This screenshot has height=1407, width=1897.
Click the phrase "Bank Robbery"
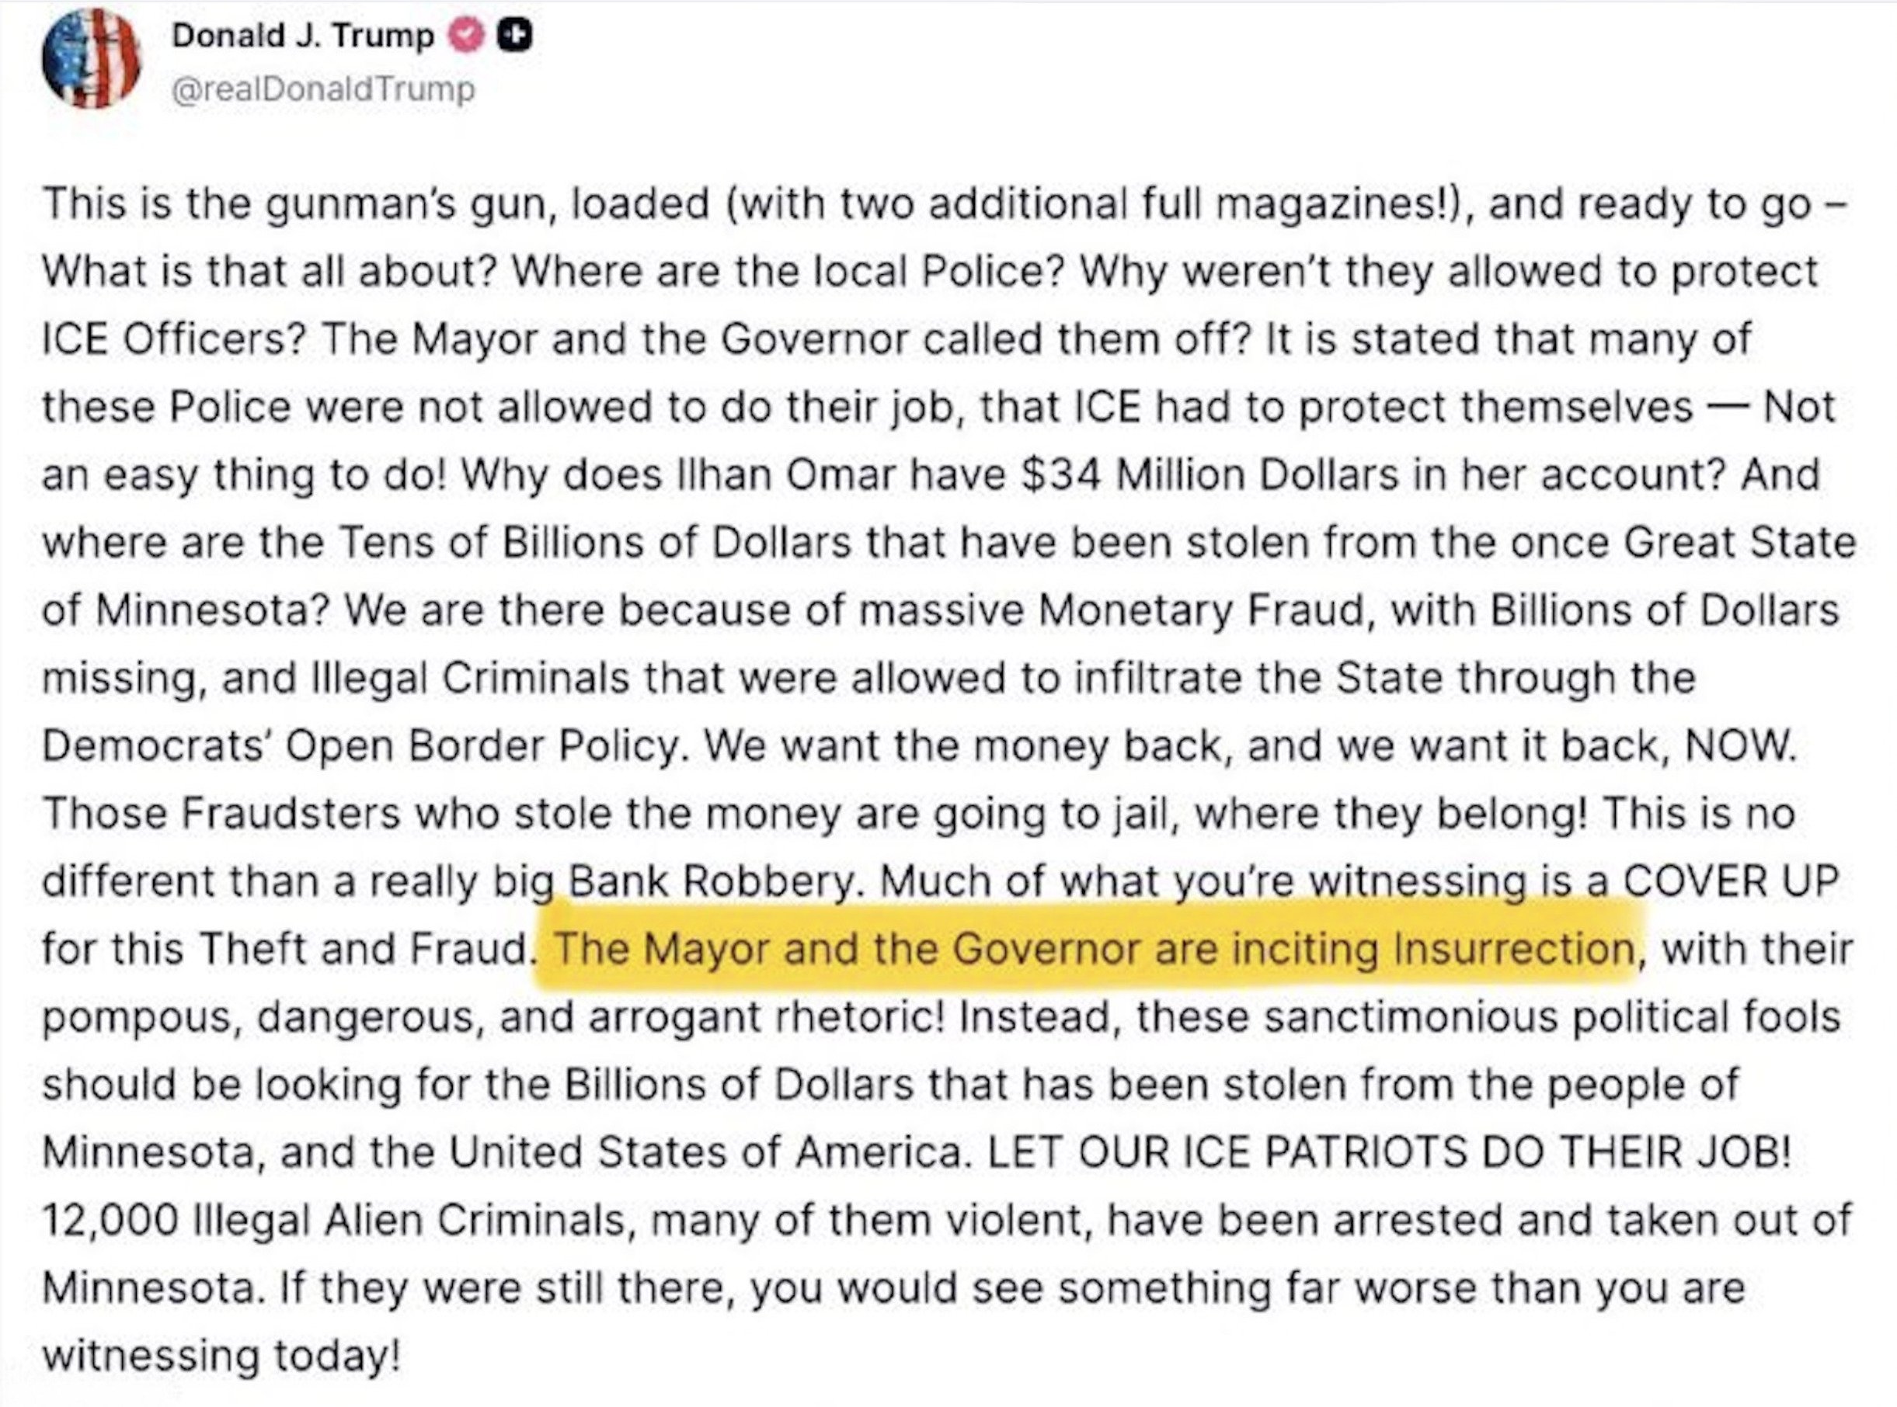(x=711, y=881)
